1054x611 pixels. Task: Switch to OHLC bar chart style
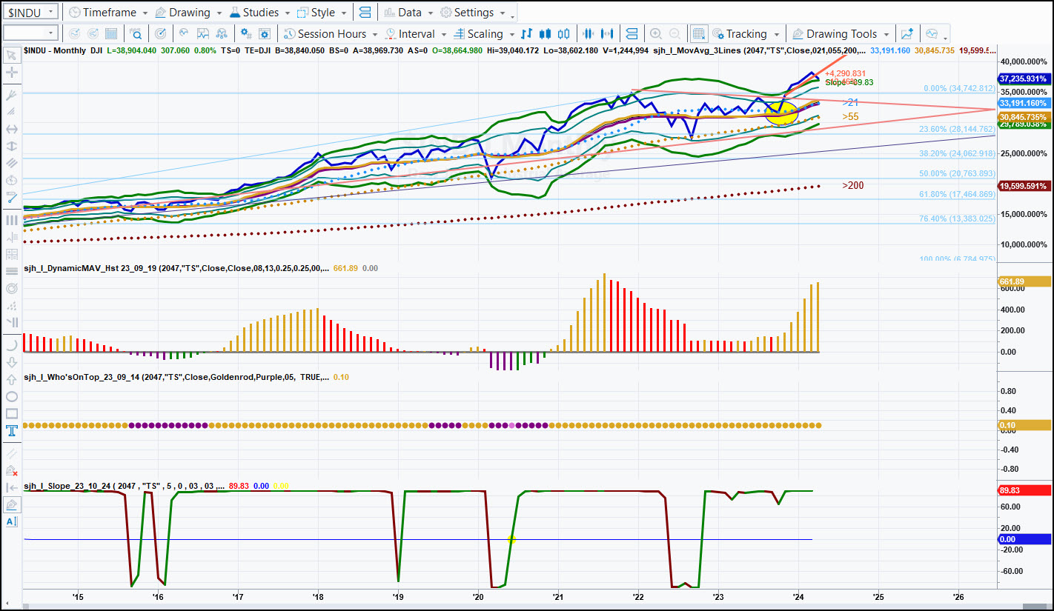(x=527, y=33)
